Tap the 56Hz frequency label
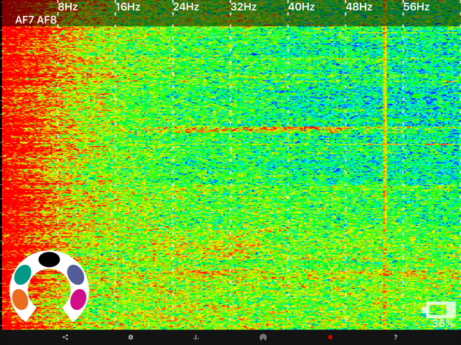This screenshot has height=345, width=461. (x=417, y=6)
